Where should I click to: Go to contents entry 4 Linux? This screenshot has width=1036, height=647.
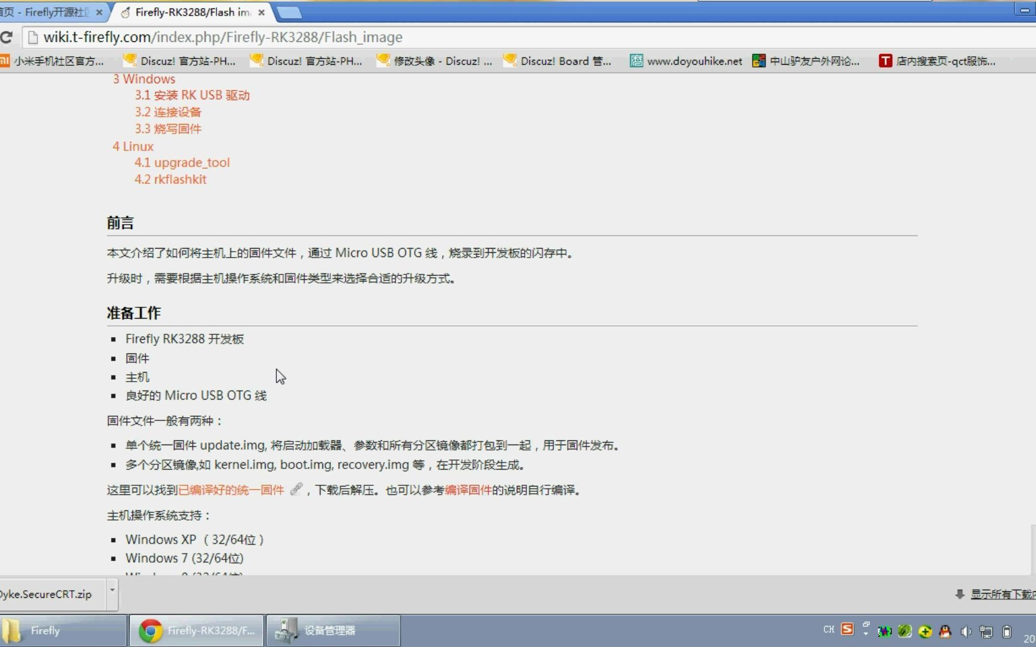point(133,146)
